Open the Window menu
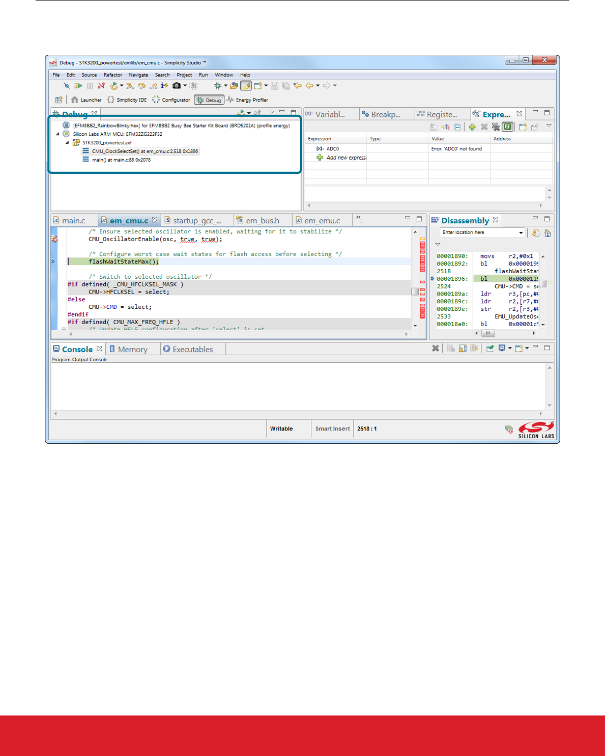This screenshot has height=756, width=605. [x=224, y=75]
